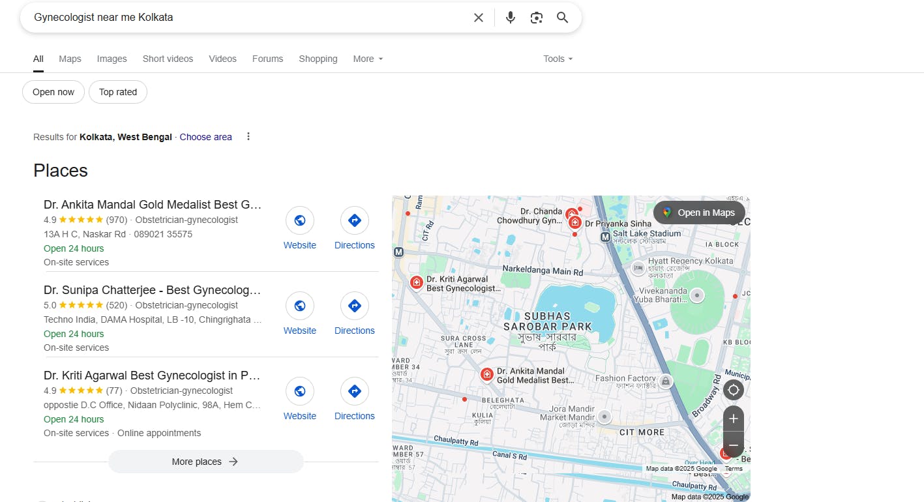Image resolution: width=924 pixels, height=502 pixels.
Task: Click the map's my-location target icon
Action: click(734, 390)
